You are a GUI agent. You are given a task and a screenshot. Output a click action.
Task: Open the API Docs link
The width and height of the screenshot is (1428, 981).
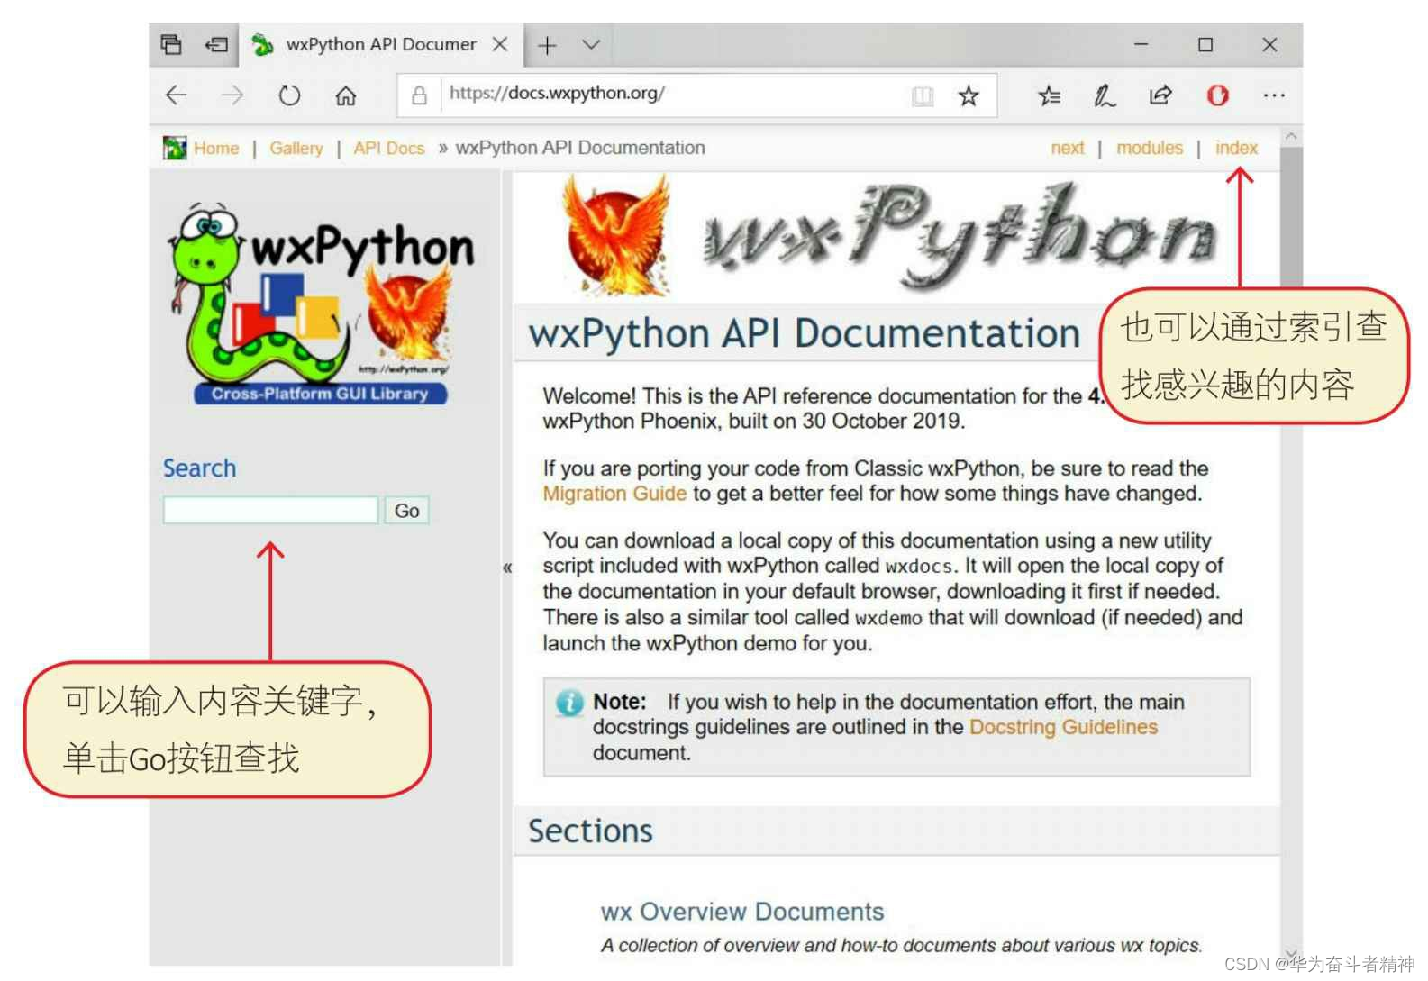coord(389,148)
